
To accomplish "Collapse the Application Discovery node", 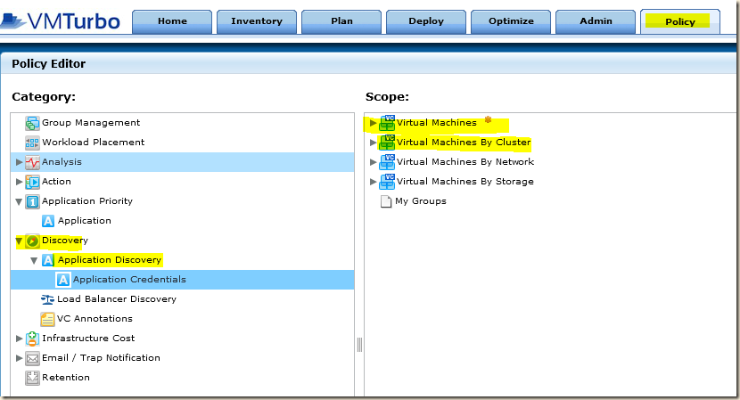I will [x=34, y=260].
